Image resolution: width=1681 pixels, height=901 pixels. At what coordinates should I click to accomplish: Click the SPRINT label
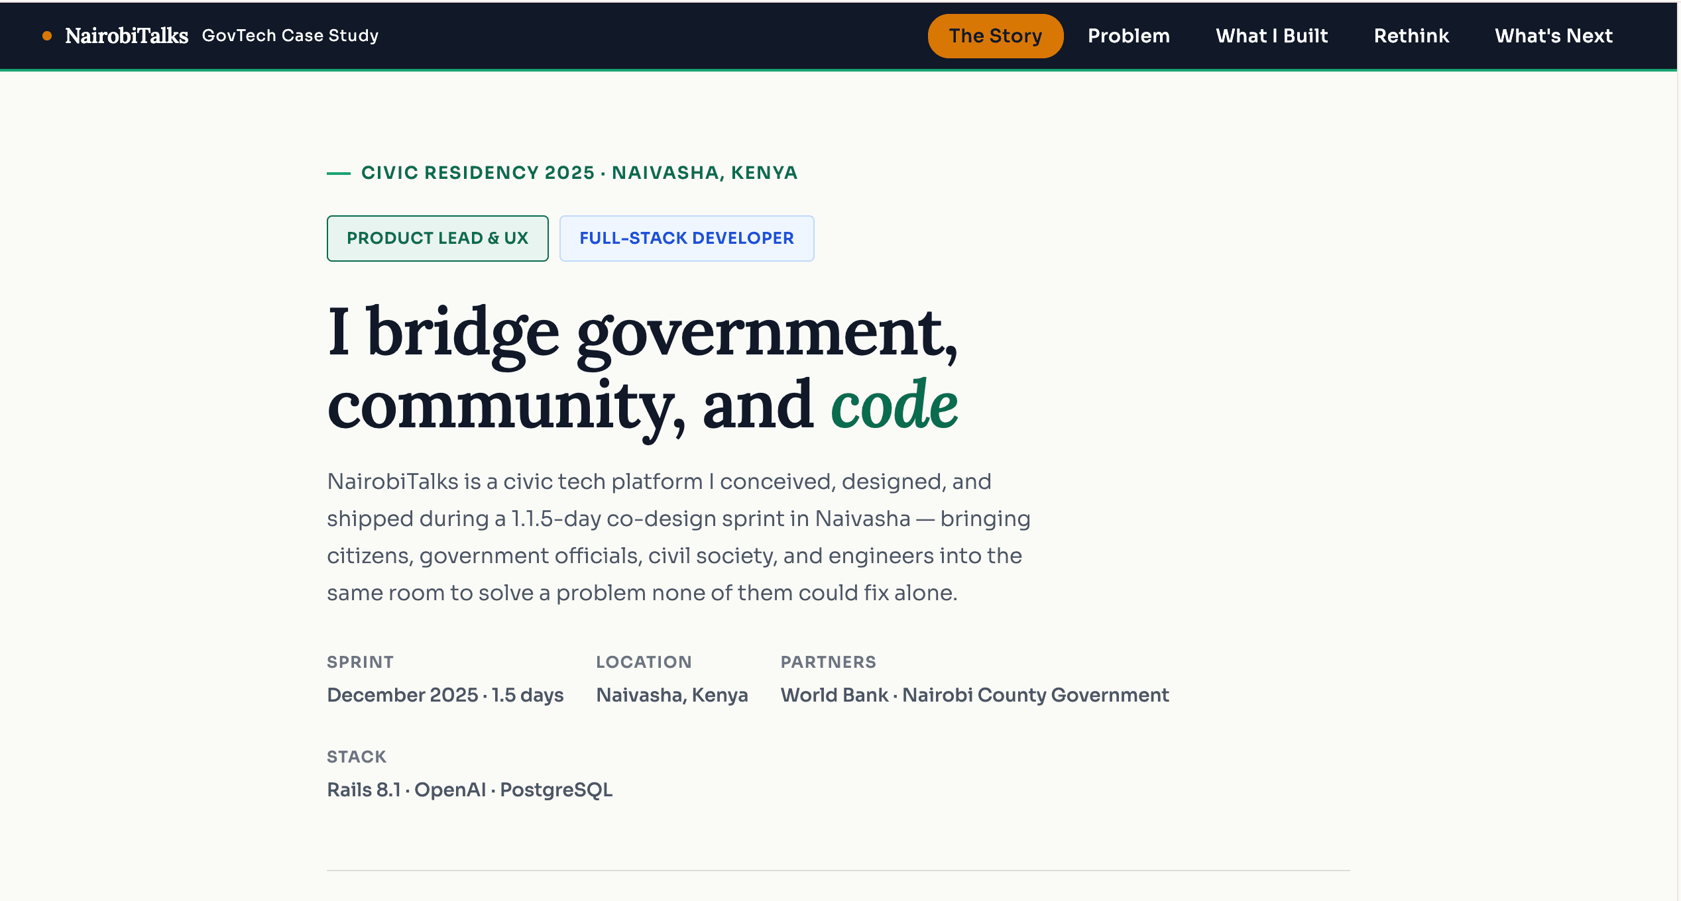tap(360, 662)
